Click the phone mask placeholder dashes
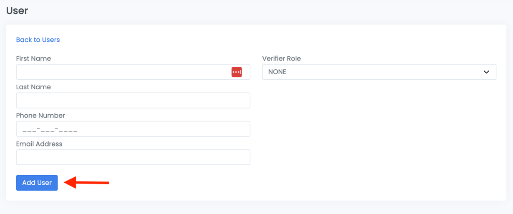Screen dimensions: 513x214 click(x=50, y=130)
